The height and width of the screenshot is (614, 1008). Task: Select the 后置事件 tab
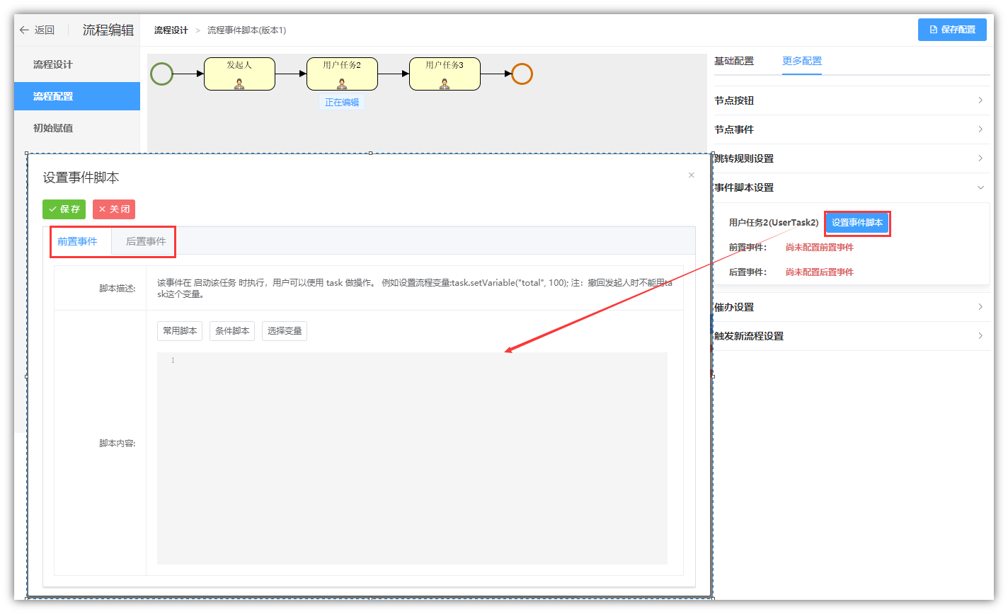[146, 241]
